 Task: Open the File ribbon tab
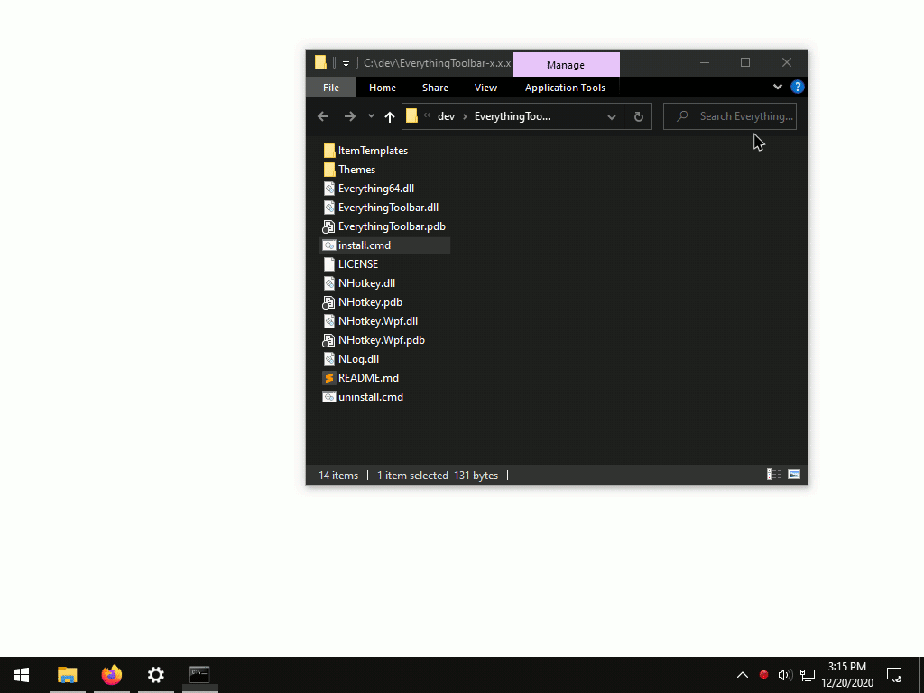click(330, 88)
